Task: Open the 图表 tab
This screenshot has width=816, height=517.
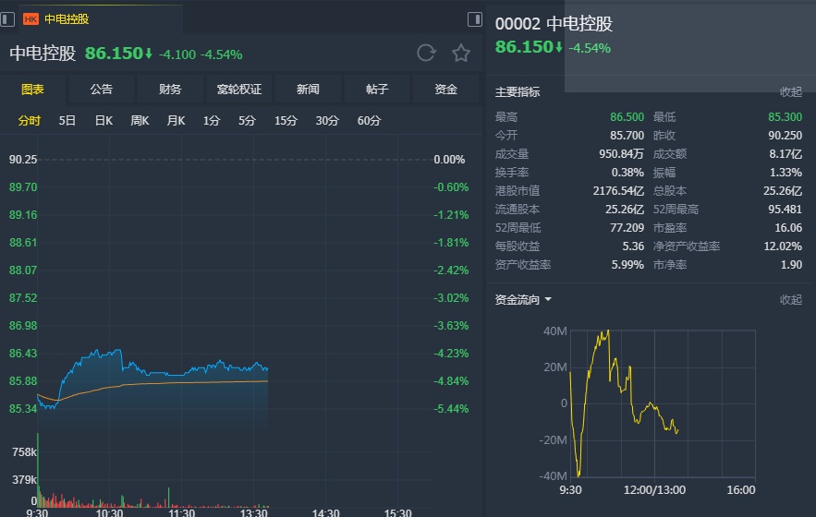Action: tap(32, 90)
